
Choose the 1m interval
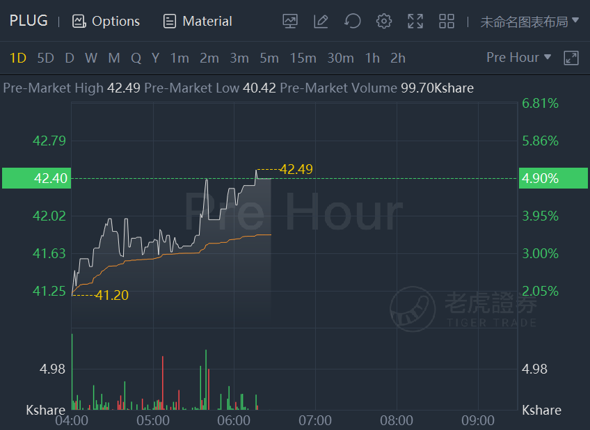pos(180,58)
